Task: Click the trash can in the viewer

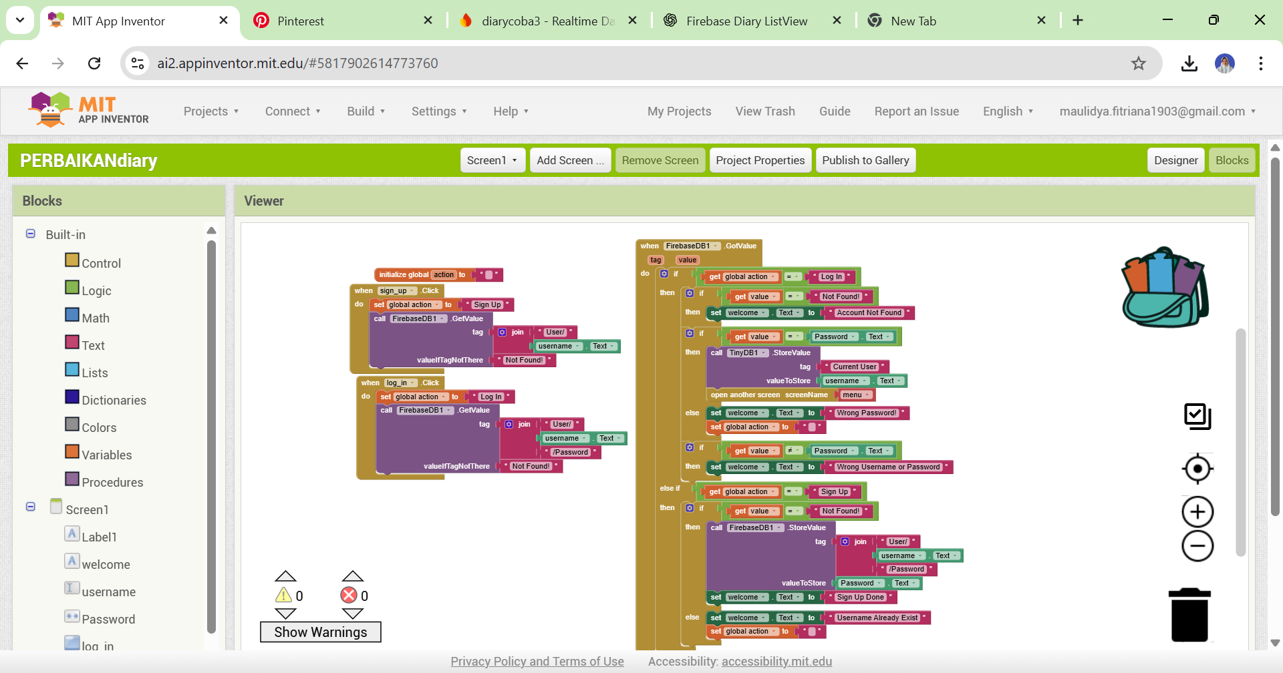Action: (1189, 615)
